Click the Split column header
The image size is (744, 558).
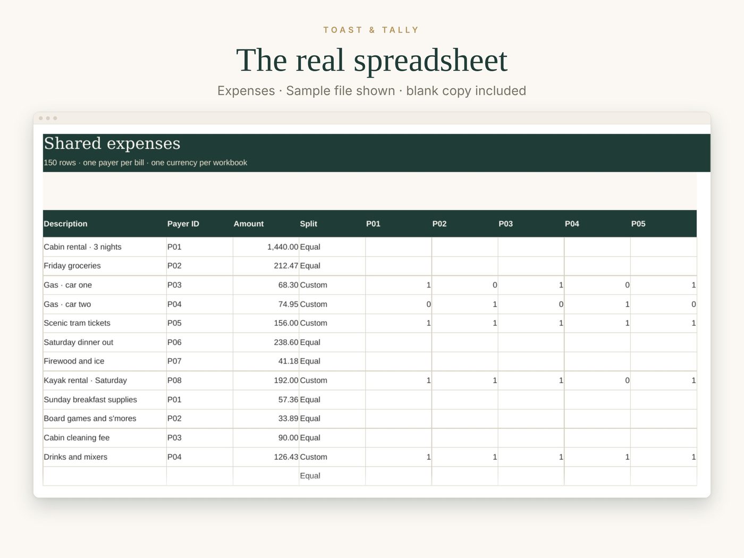332,224
